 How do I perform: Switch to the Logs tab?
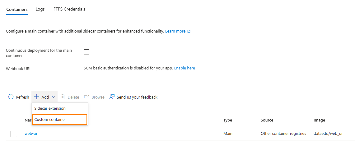[x=40, y=9]
